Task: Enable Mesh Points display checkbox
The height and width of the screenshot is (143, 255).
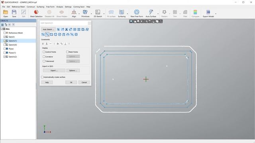Action: [x=67, y=52]
